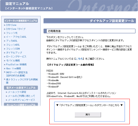
Task: Click the 実行 button
Action: tap(88, 115)
